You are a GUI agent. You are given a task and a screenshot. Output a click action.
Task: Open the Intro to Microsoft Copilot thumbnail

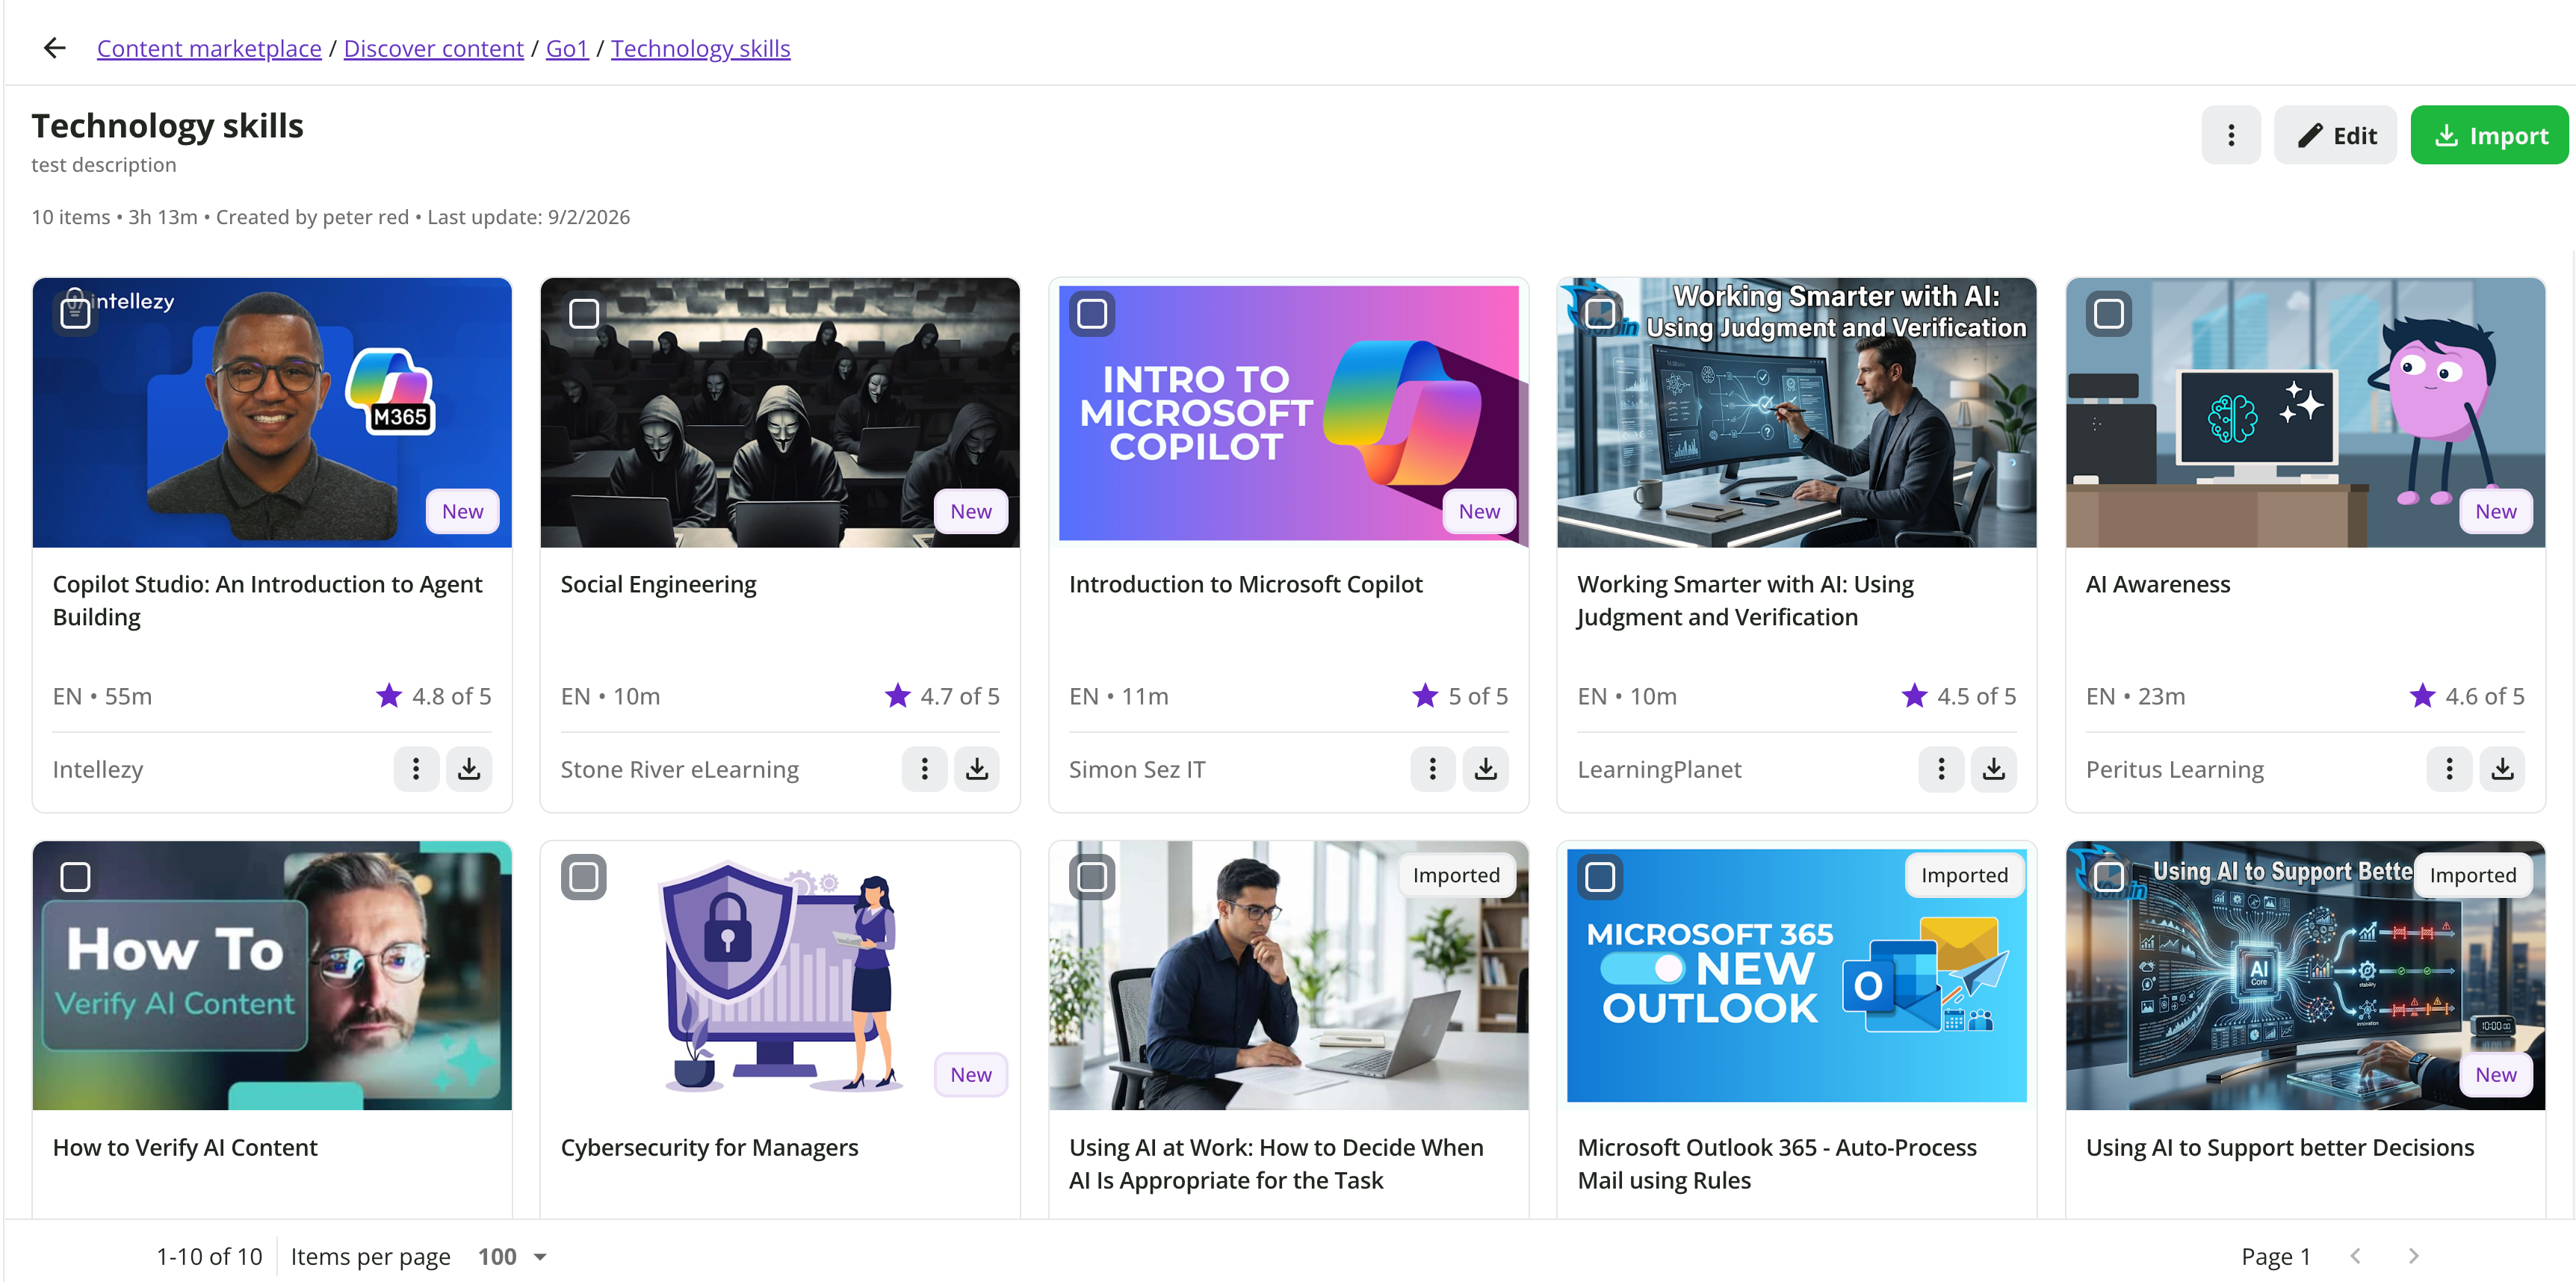1288,412
